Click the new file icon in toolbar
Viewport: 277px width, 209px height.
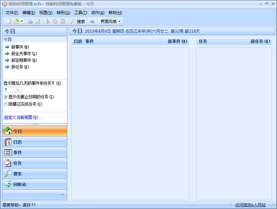[x=9, y=21]
